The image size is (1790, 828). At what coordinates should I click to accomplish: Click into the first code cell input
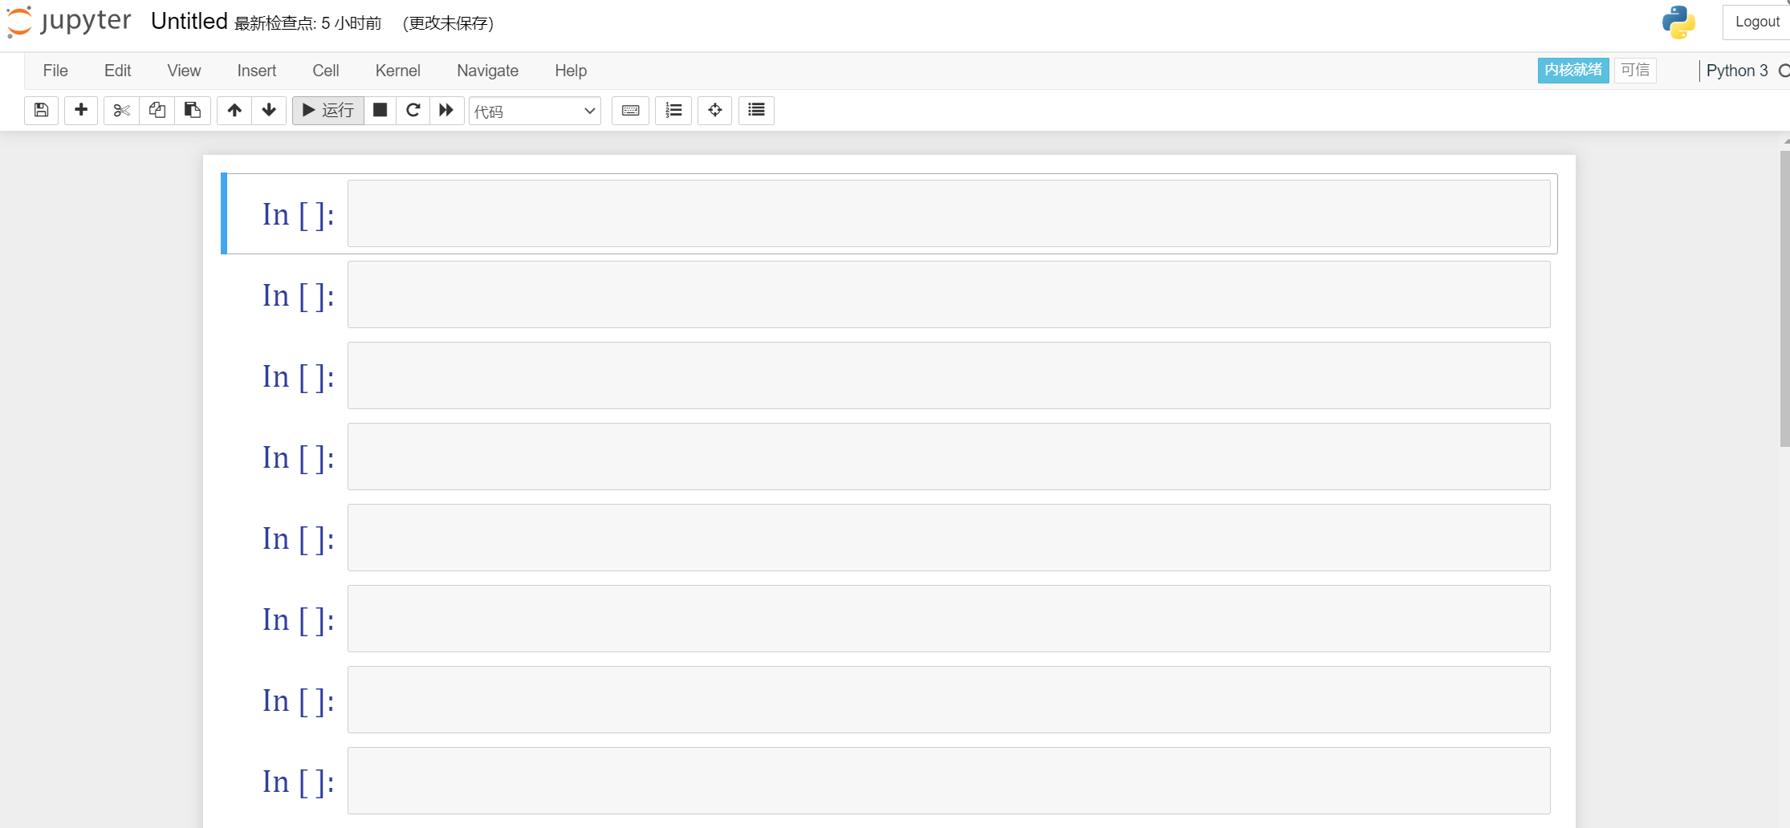click(949, 213)
